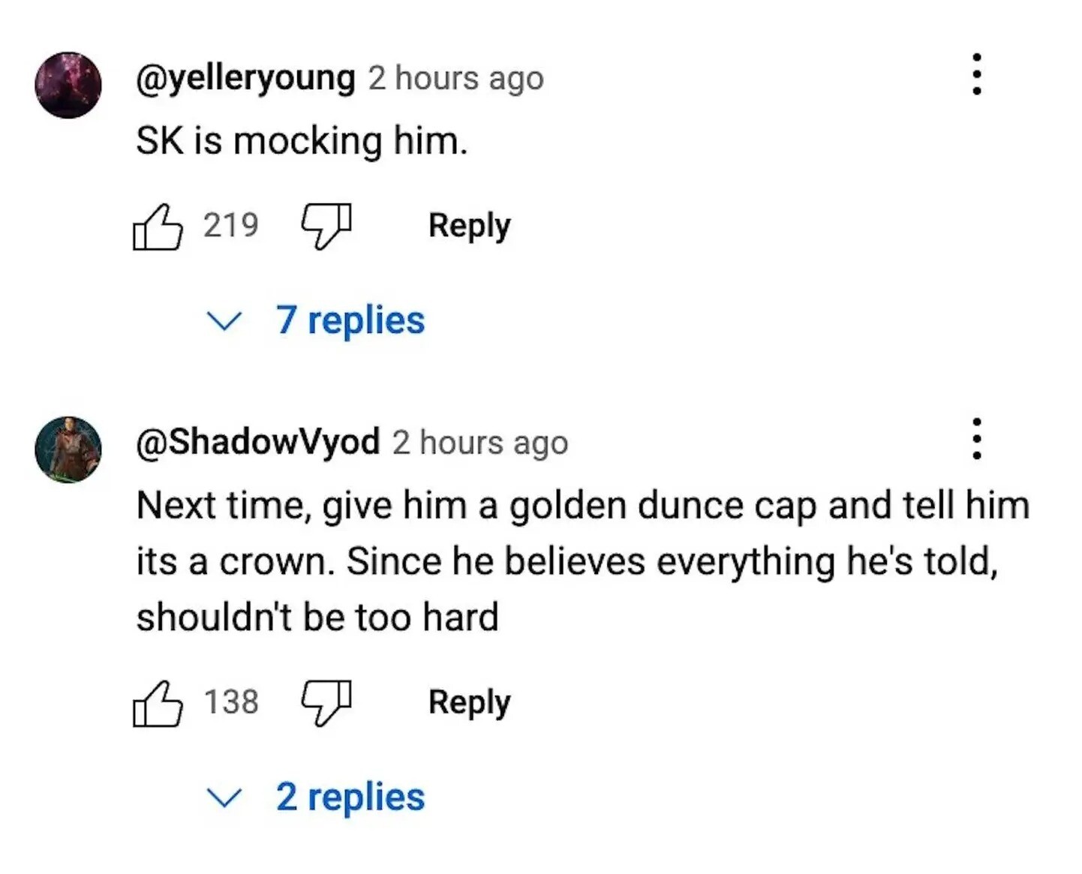
Task: Dislike the "SK is mocking him" comment
Action: 326,227
